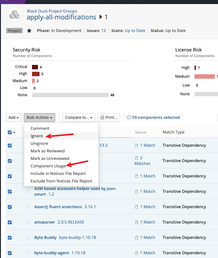218x258 pixels.
Task: Choose Ignore from Bulk Actions menu
Action: coord(61,136)
